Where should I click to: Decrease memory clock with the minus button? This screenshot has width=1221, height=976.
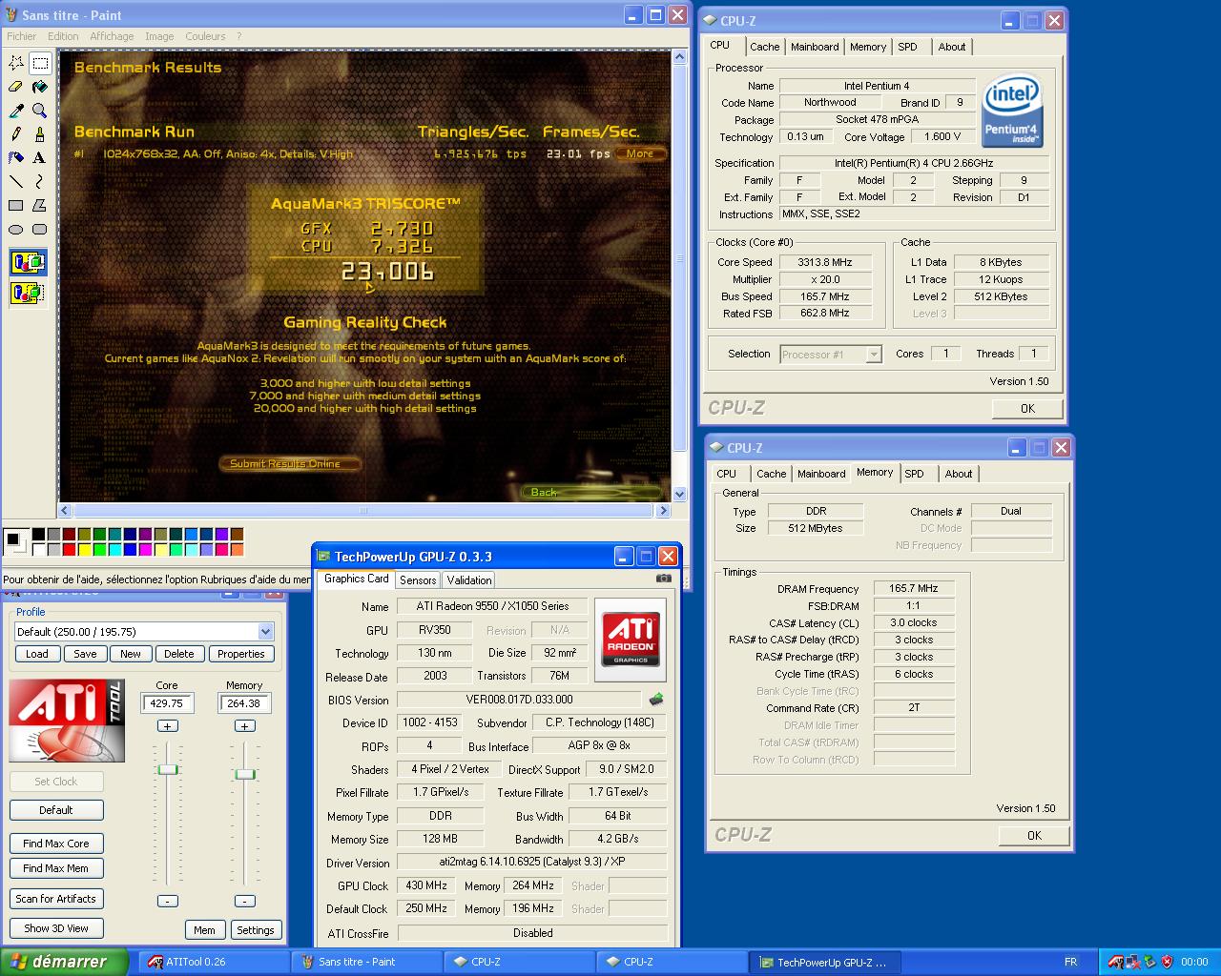click(245, 901)
